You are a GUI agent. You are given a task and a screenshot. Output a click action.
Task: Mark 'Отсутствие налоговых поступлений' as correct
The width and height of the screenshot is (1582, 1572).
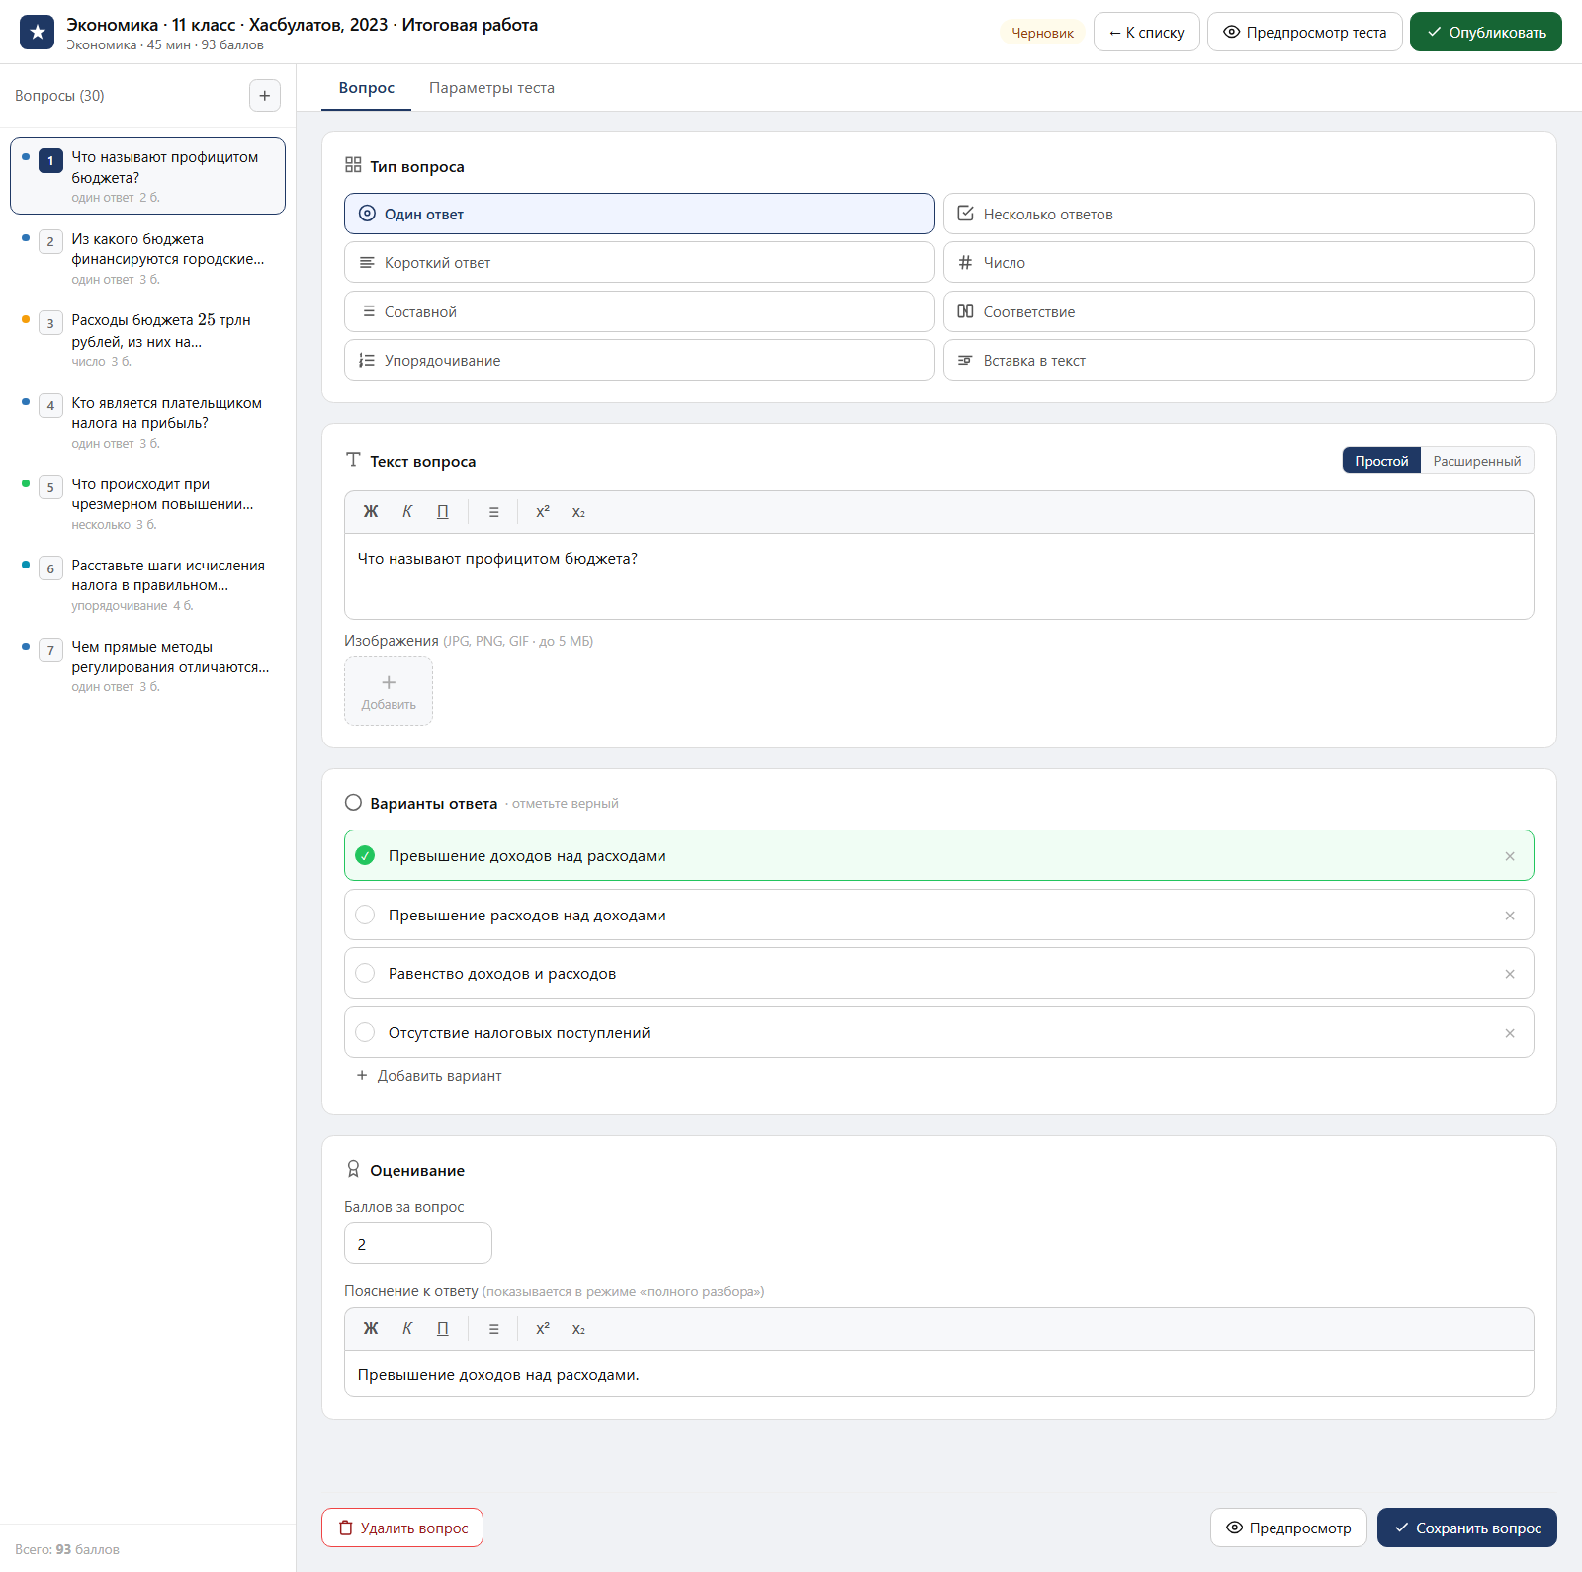pyautogui.click(x=365, y=1032)
